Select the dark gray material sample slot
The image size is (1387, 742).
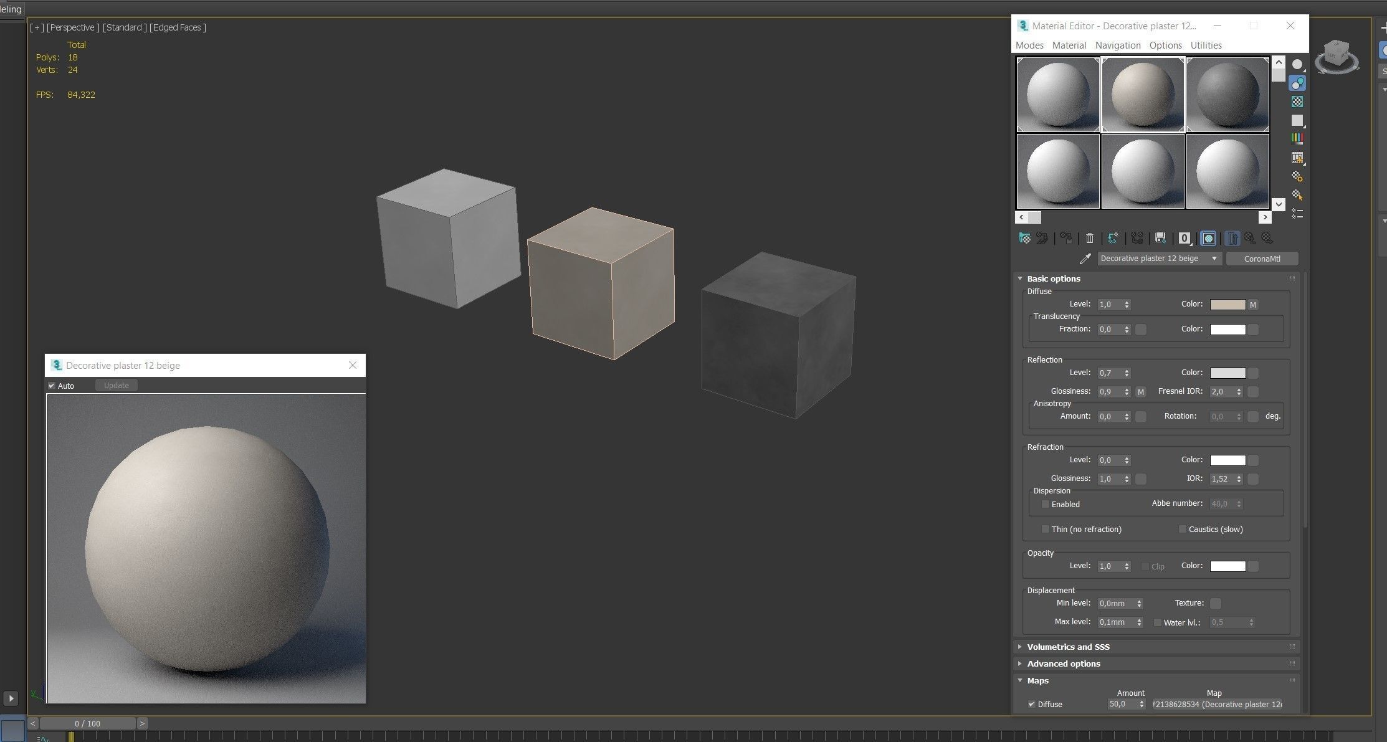click(1227, 95)
